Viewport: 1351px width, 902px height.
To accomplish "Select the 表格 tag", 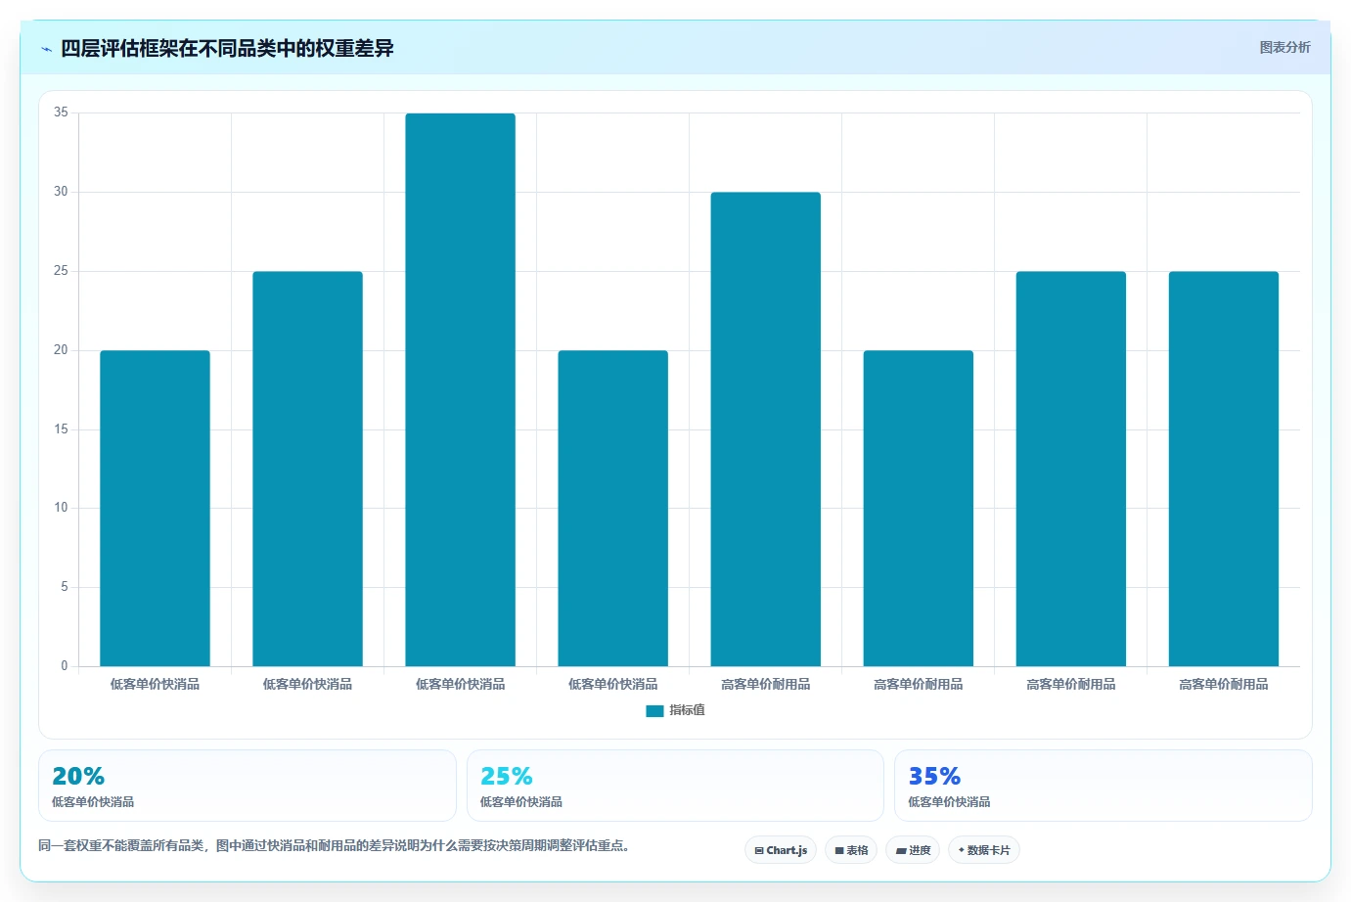I will tap(851, 850).
